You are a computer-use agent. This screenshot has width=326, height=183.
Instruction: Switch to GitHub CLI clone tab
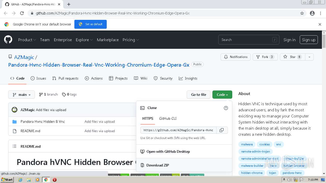[168, 118]
